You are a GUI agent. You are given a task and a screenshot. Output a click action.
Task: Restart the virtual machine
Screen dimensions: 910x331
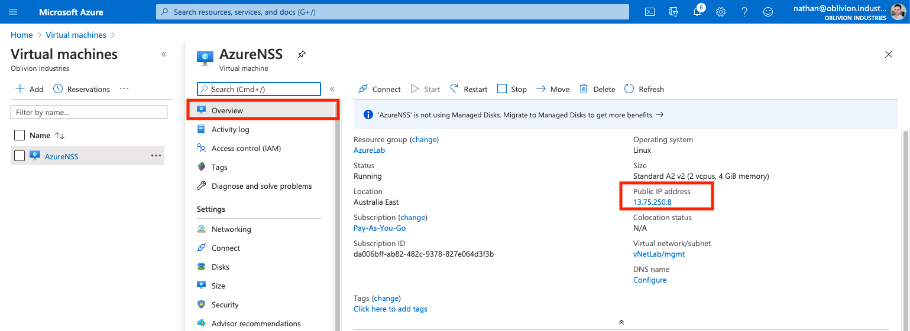(469, 89)
